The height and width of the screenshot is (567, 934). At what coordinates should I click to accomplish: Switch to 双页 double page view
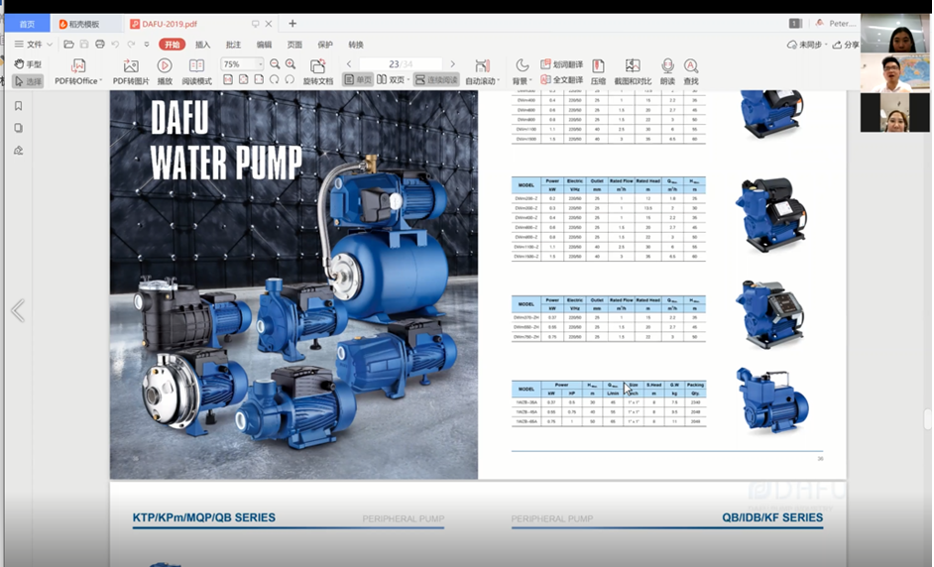pyautogui.click(x=393, y=80)
